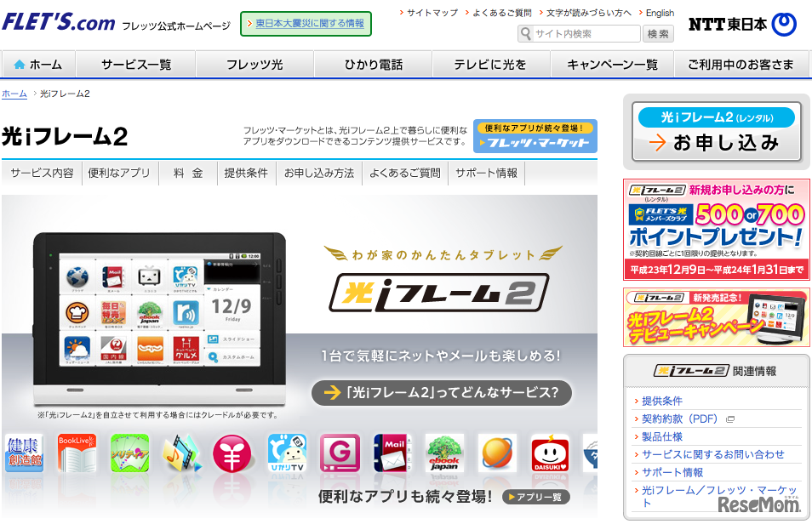The width and height of the screenshot is (812, 524).
Task: Click the weather icon on tablet screen
Action: click(77, 348)
